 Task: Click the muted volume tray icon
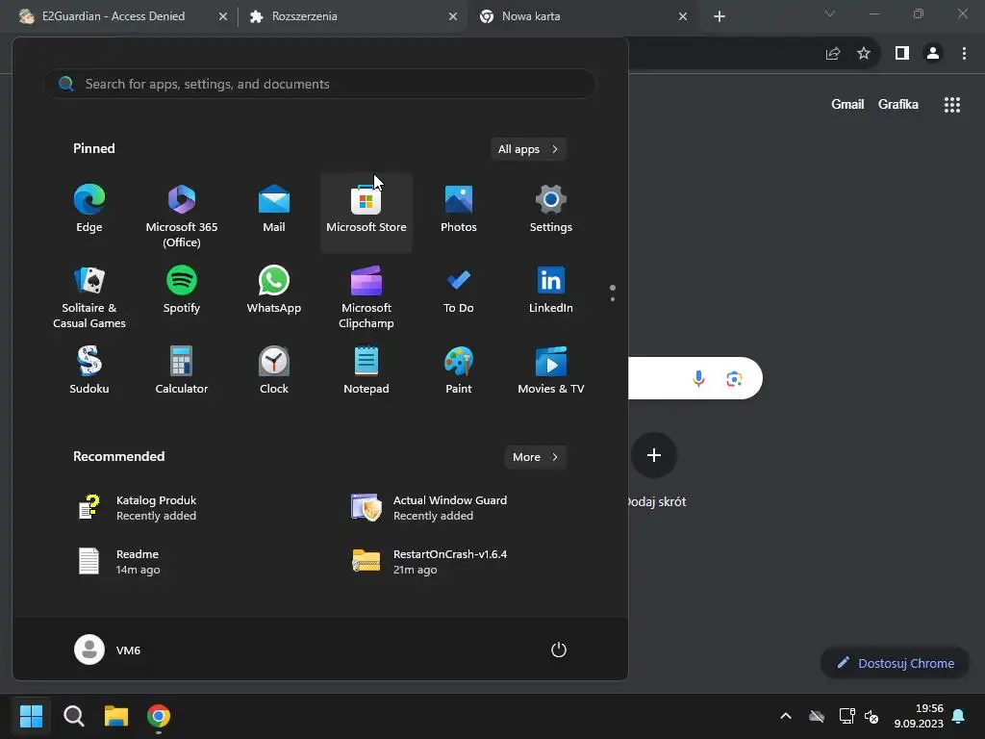[871, 716]
